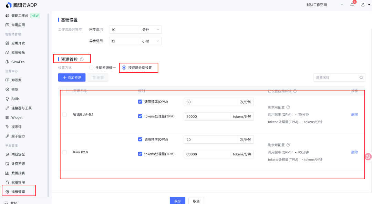Expand the 默认工作空间 workspace selector

tap(325, 5)
